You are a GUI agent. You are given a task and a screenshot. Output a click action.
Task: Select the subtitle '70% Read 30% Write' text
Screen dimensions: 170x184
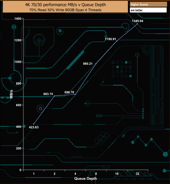click(64, 10)
